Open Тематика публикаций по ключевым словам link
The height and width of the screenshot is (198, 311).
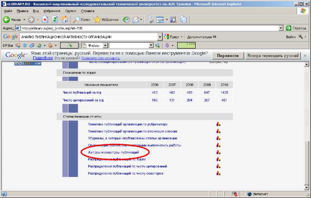(x=132, y=131)
